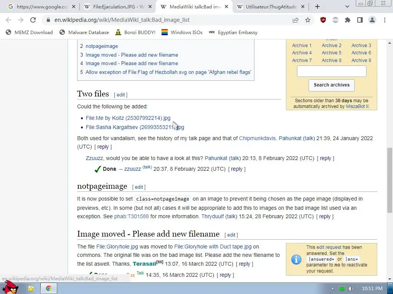Click the Search archives button
393x294 pixels.
332,85
